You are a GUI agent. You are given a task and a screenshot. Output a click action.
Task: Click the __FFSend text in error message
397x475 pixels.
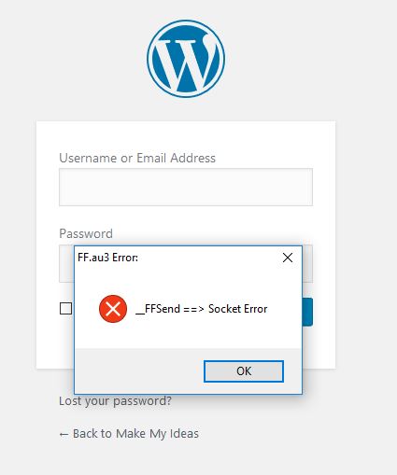click(158, 309)
